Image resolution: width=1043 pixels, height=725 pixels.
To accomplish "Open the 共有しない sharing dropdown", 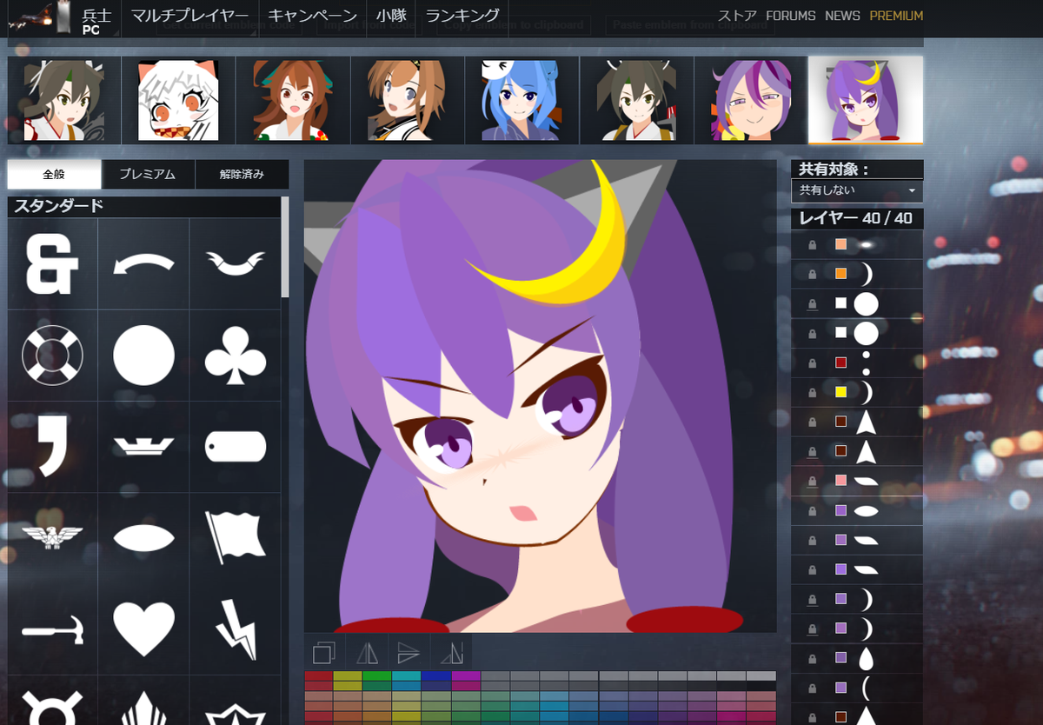I will pyautogui.click(x=857, y=190).
